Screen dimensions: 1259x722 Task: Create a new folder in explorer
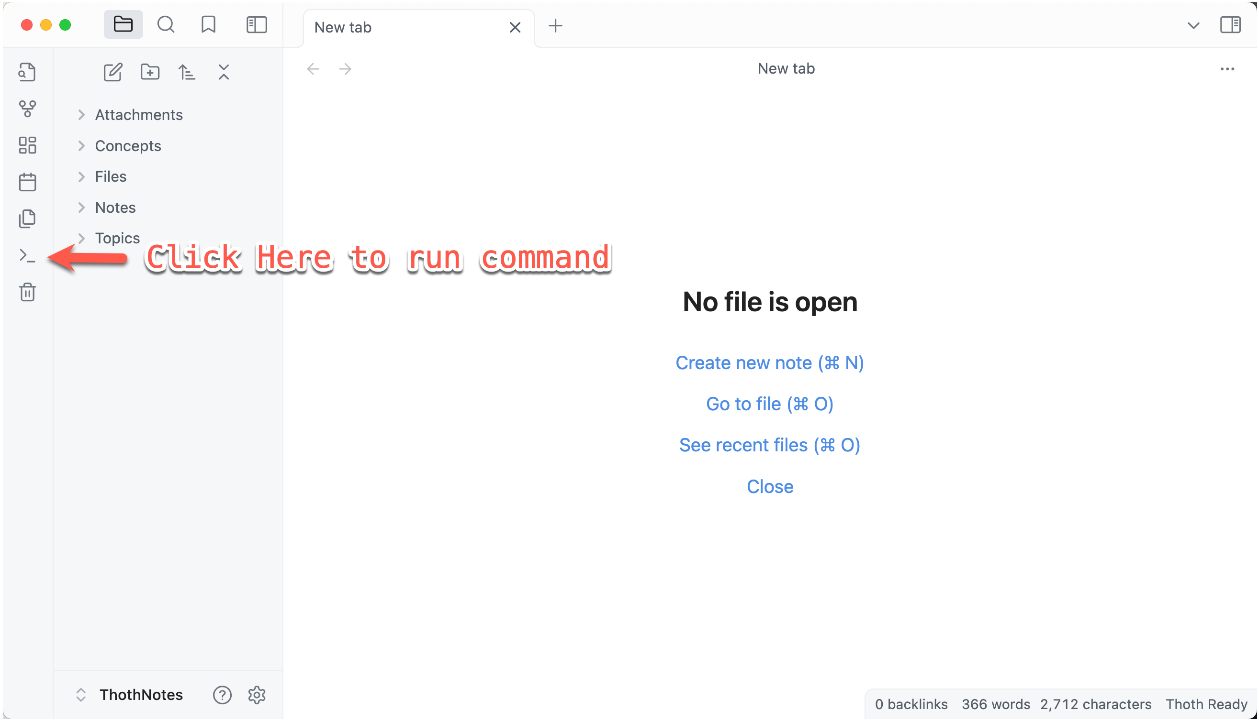(150, 72)
